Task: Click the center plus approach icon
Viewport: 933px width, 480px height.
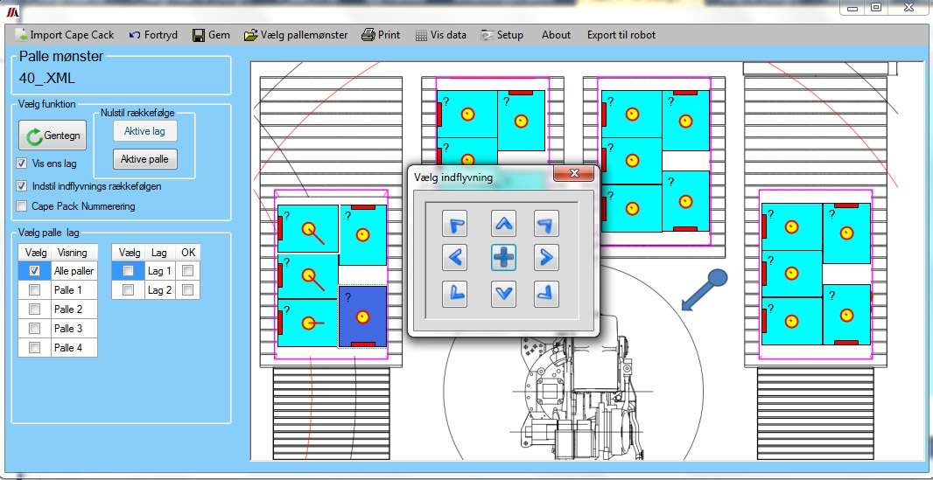Action: [x=503, y=258]
